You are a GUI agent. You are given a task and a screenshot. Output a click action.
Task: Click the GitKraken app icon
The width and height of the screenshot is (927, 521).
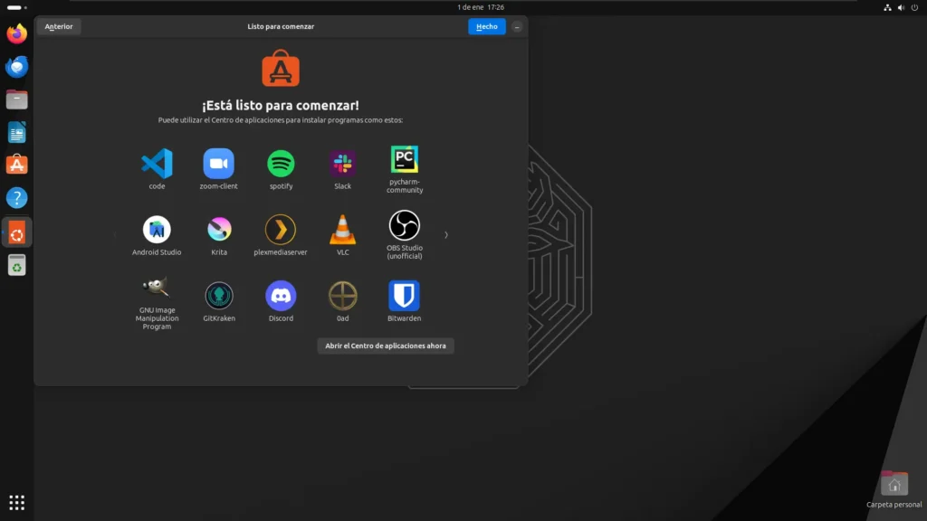(219, 296)
